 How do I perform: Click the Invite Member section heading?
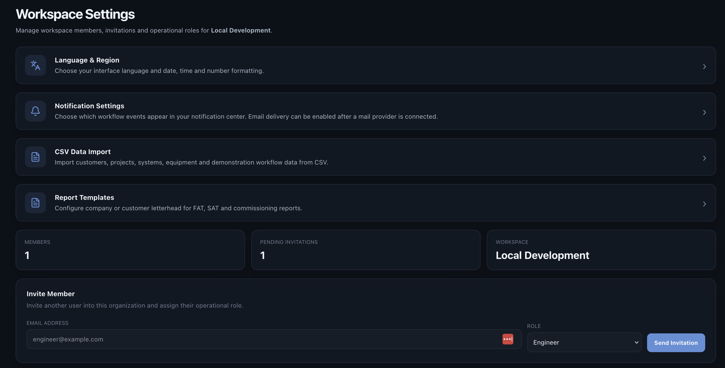point(51,294)
